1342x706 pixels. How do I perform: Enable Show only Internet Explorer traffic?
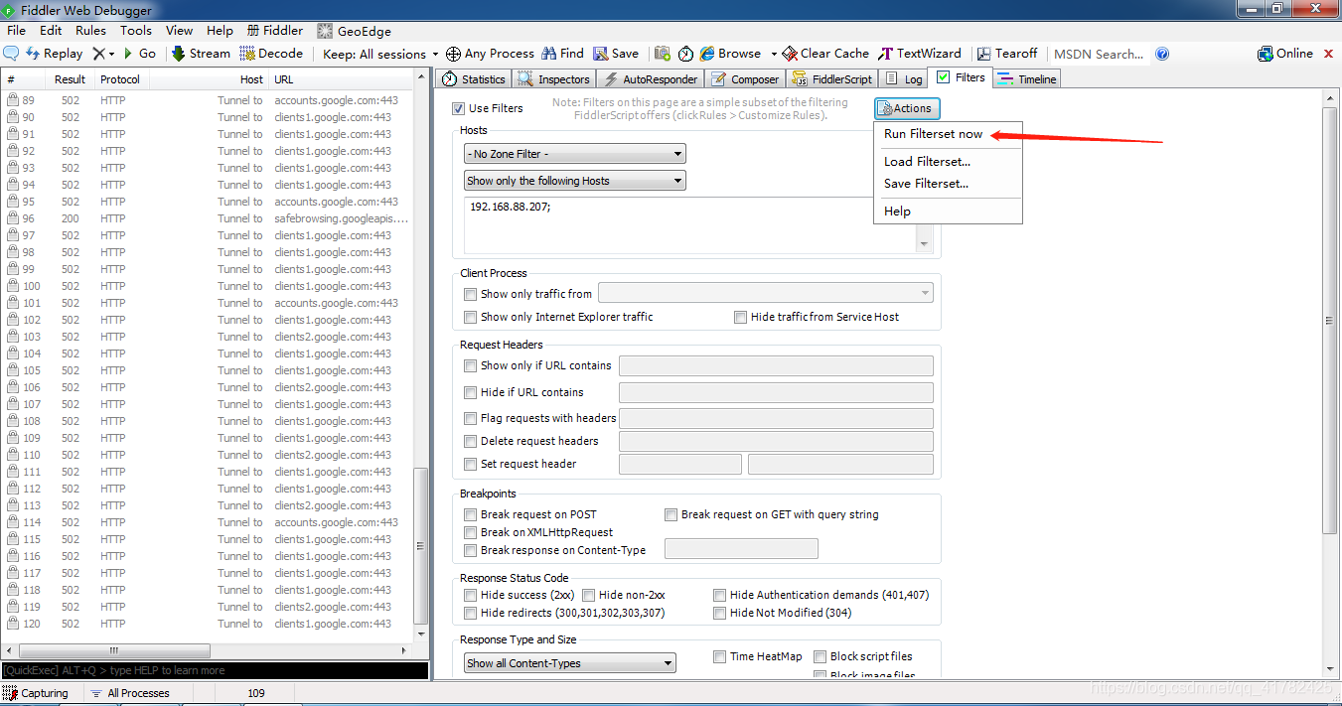(x=471, y=317)
